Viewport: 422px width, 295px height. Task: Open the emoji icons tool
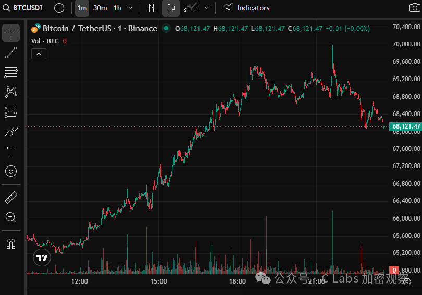(x=11, y=171)
